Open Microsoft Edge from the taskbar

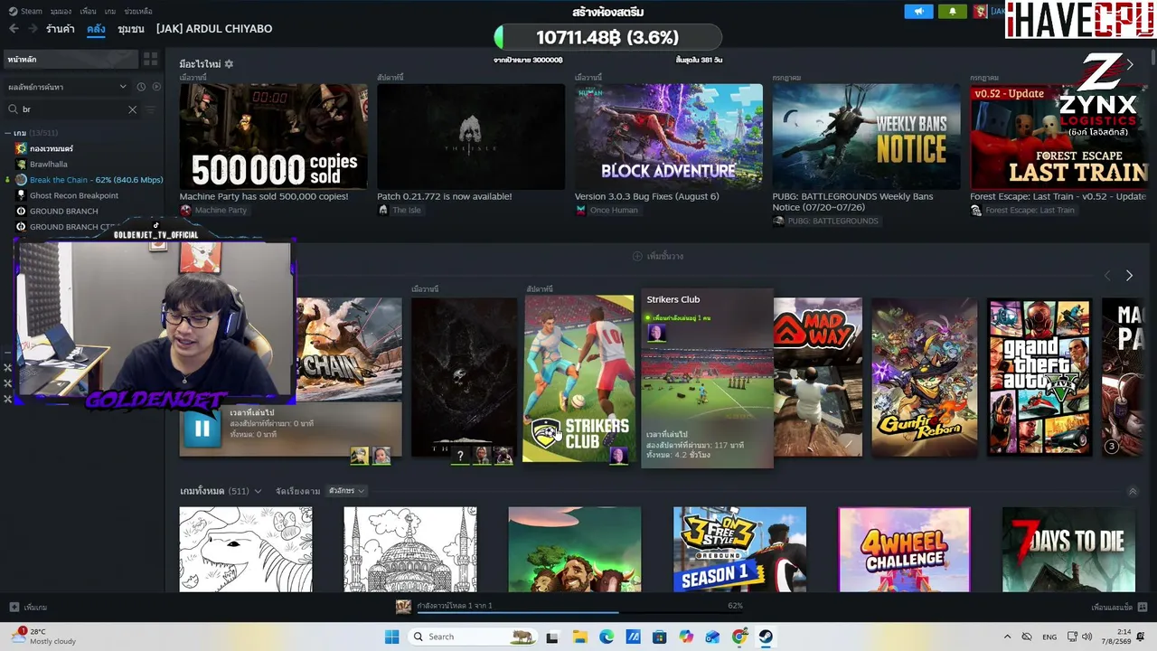[607, 637]
